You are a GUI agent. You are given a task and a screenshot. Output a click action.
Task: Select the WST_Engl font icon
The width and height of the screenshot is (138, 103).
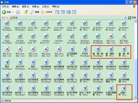(x=124, y=36)
